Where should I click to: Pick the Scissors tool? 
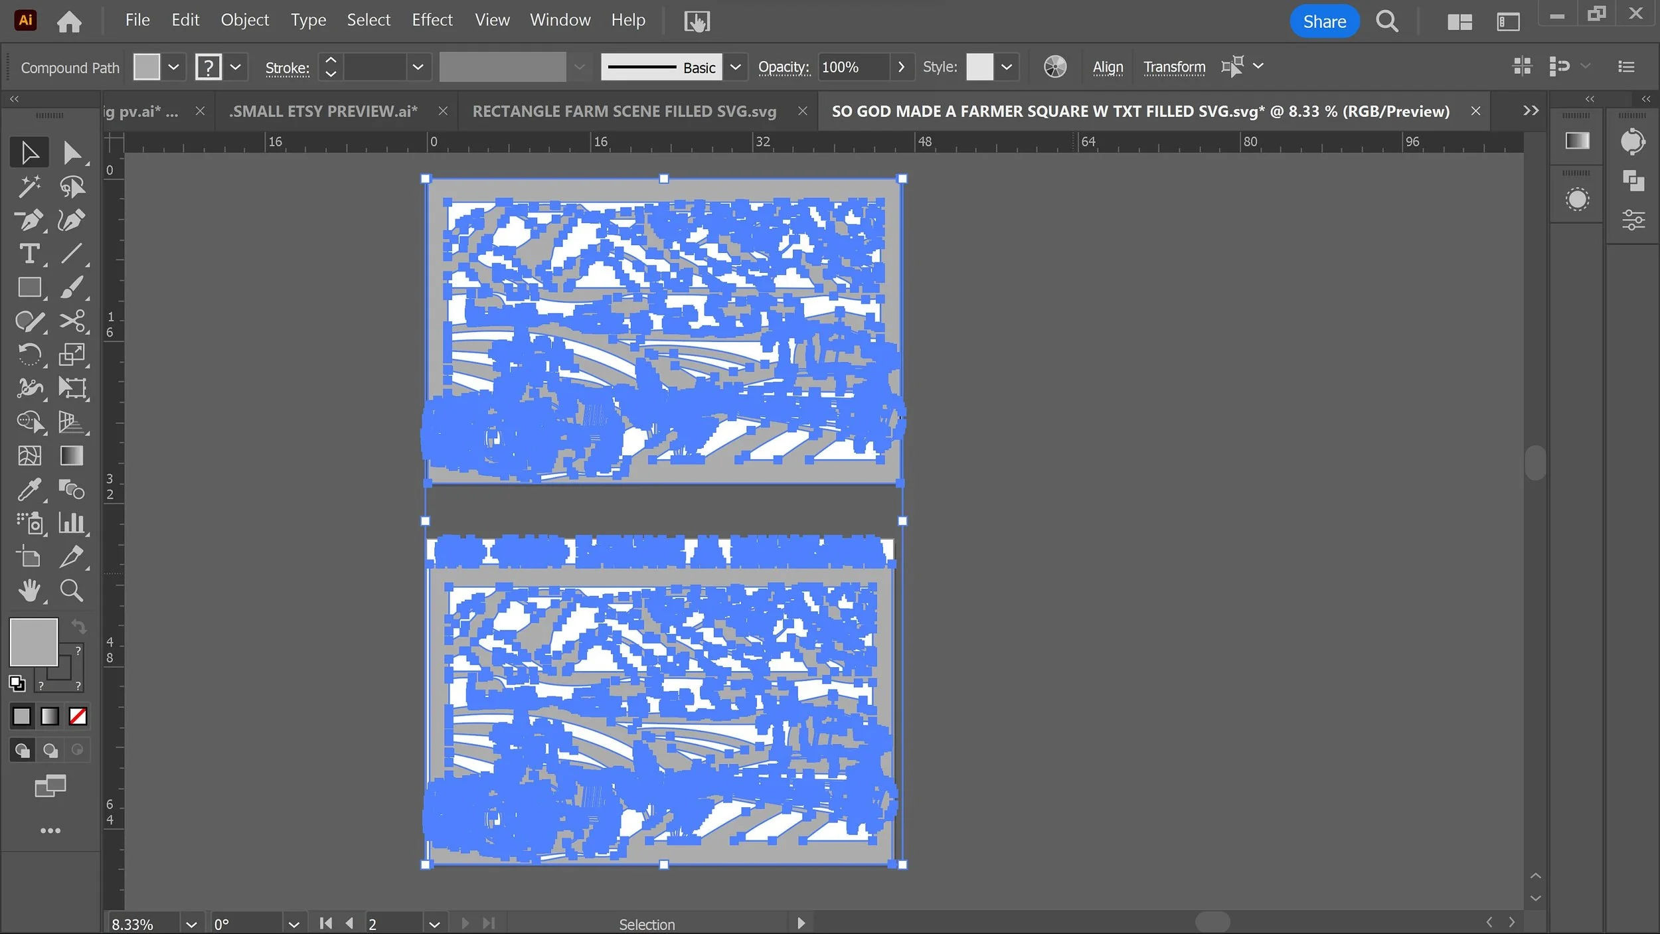point(72,321)
